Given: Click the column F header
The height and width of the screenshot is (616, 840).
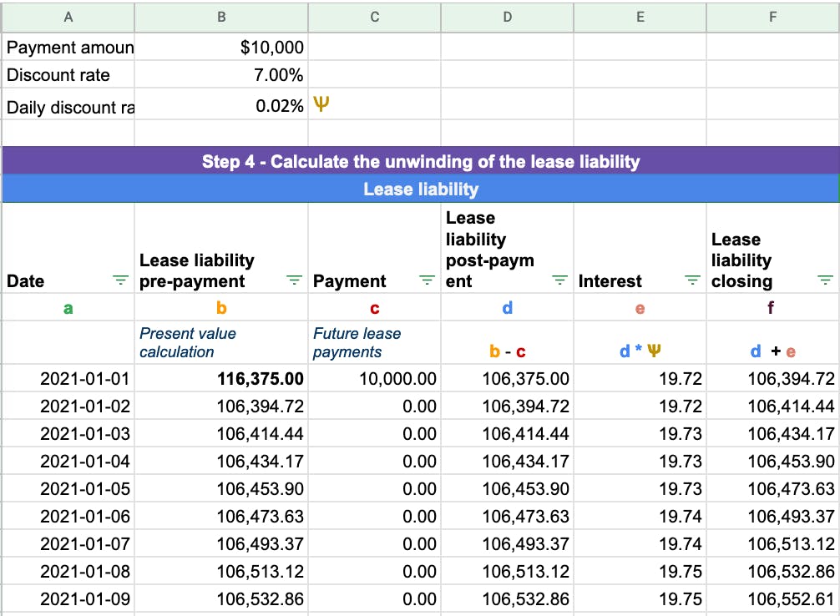Looking at the screenshot, I should coord(772,16).
